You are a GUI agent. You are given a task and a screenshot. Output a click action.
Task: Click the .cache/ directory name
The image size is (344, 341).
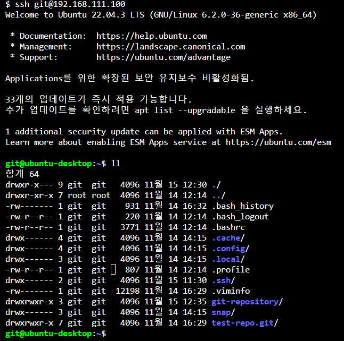228,238
